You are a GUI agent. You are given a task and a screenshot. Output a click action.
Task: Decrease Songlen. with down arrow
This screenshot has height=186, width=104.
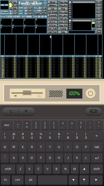pyautogui.click(x=16, y=11)
